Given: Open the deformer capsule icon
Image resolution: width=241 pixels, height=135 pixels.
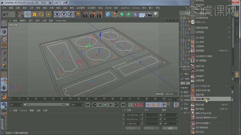Looking at the screenshot, I should coord(135,14).
